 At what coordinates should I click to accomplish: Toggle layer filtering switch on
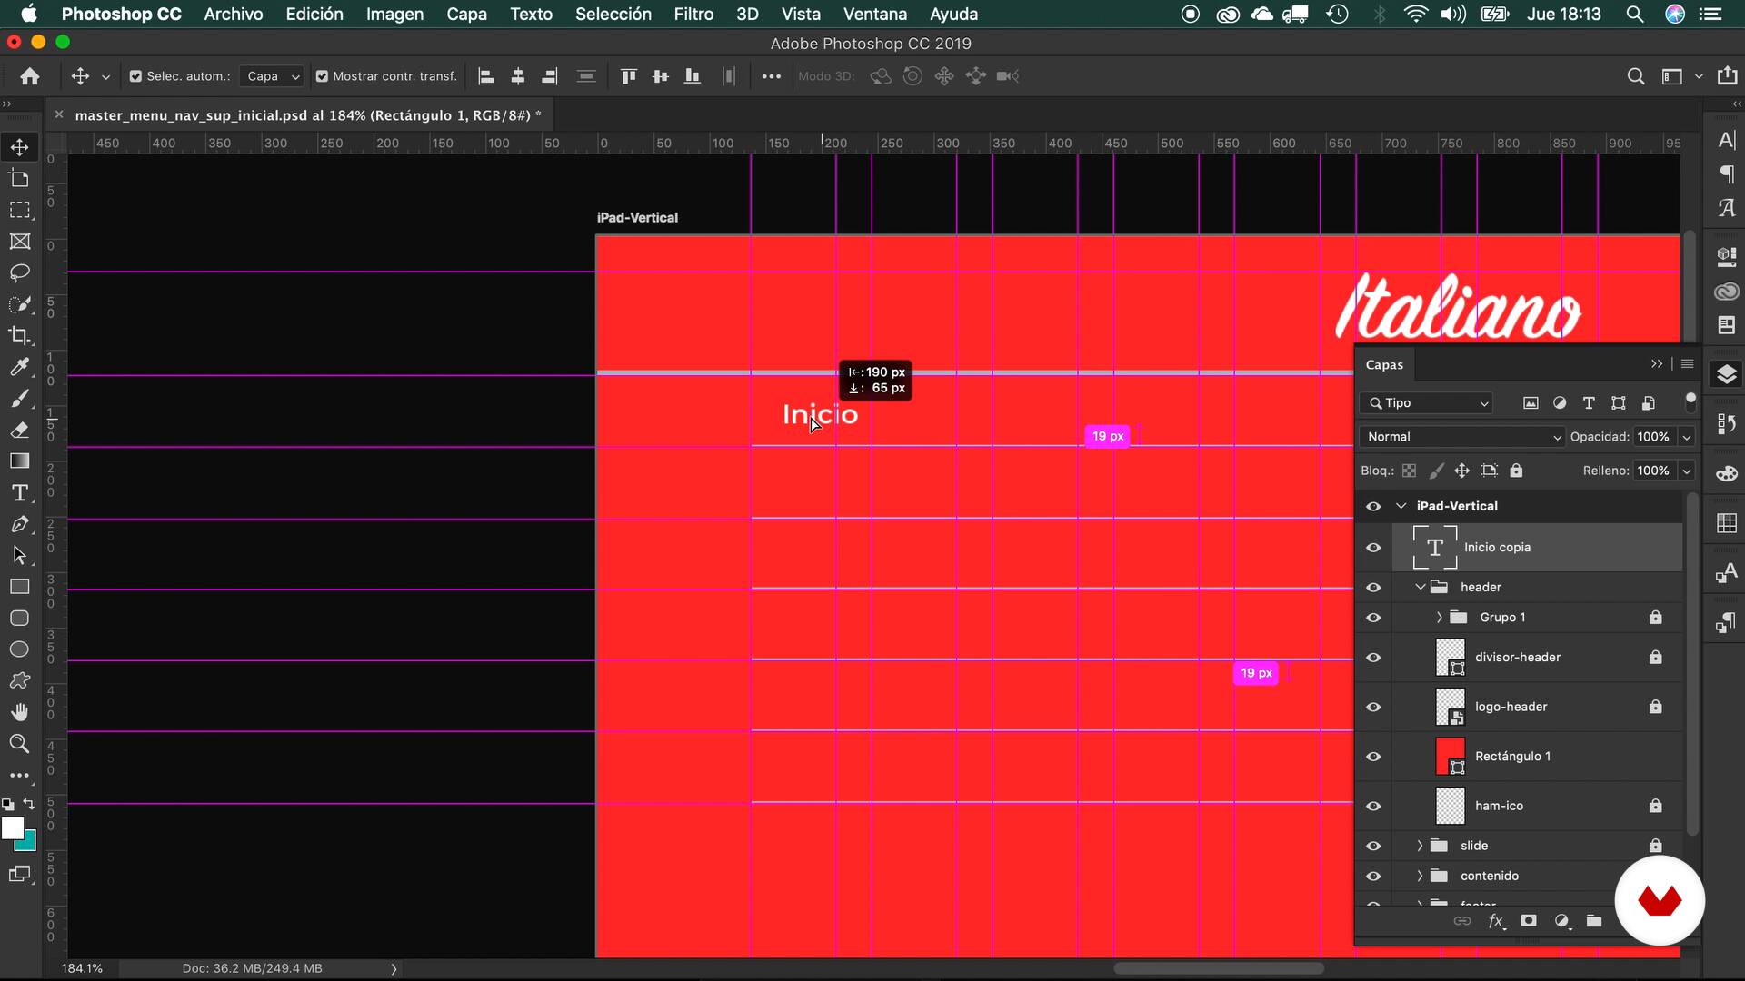click(1690, 401)
